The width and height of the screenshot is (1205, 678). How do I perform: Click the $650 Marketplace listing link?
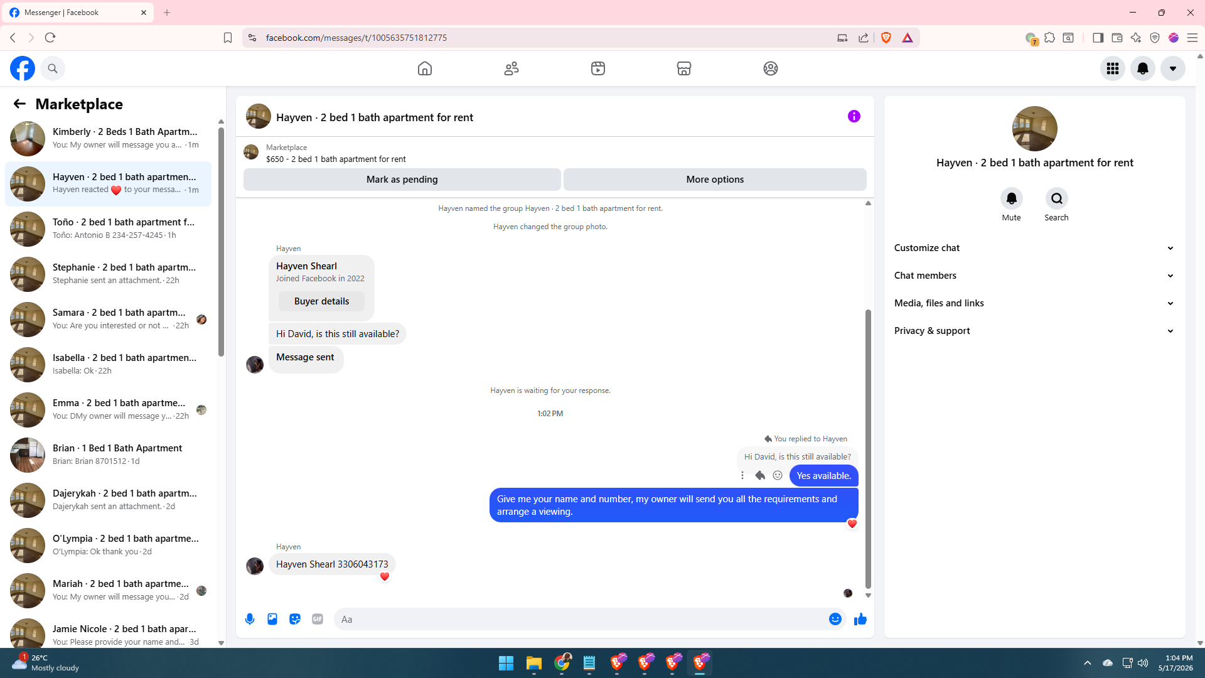click(x=336, y=159)
